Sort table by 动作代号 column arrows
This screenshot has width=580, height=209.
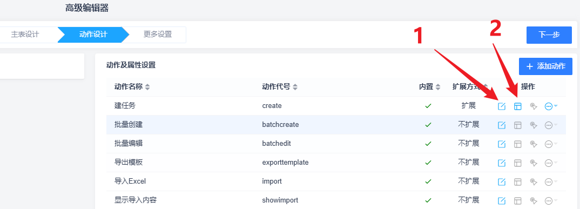click(x=295, y=87)
